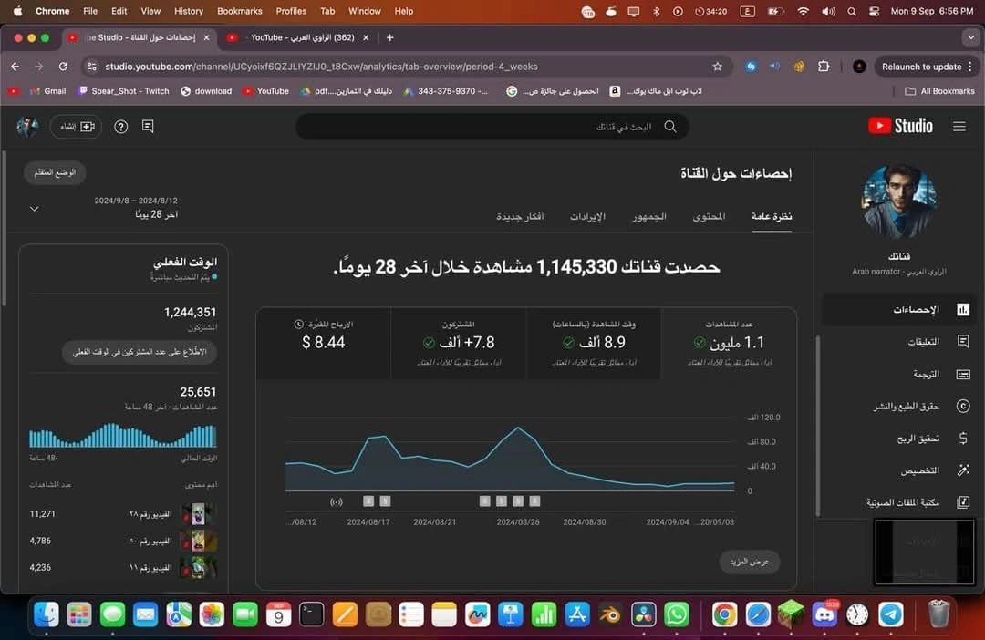Open the Help question mark icon
This screenshot has width=985, height=640.
point(120,127)
